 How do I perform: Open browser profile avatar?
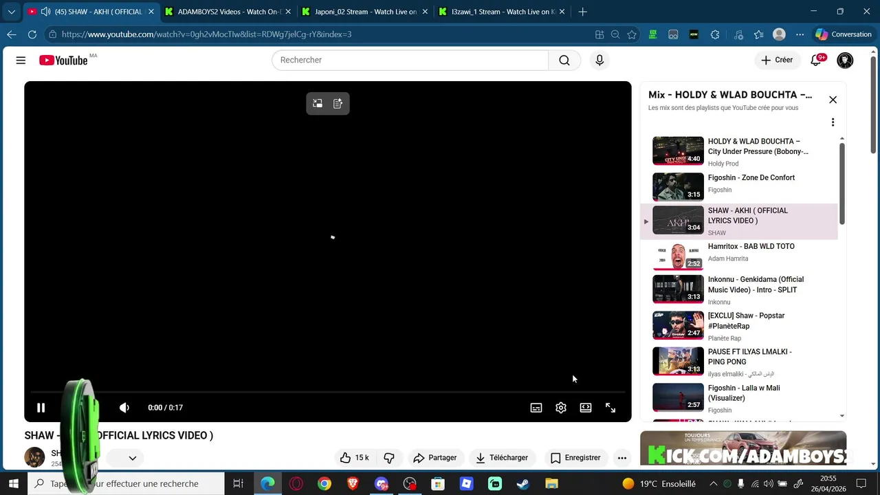(x=779, y=34)
